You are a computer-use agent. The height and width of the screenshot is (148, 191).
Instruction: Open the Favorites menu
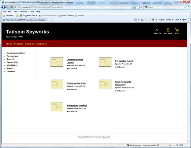pyautogui.click(x=23, y=12)
